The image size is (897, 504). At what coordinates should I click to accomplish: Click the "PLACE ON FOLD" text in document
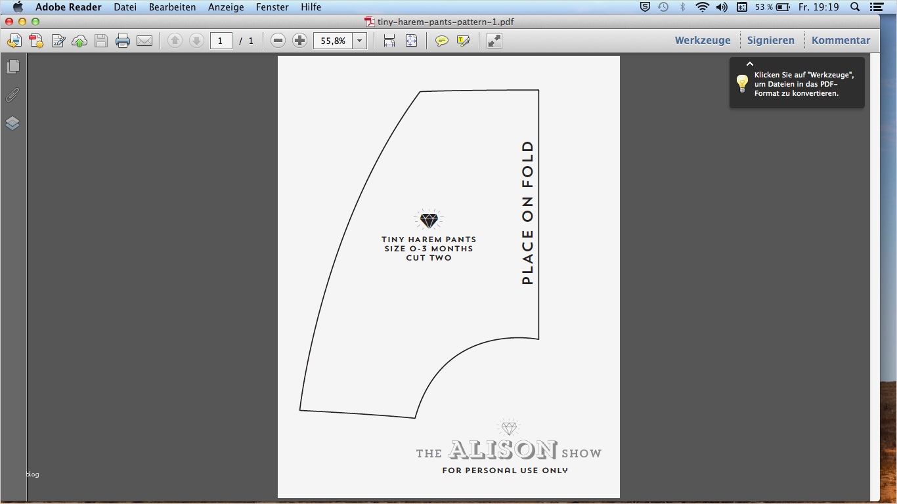(x=527, y=213)
